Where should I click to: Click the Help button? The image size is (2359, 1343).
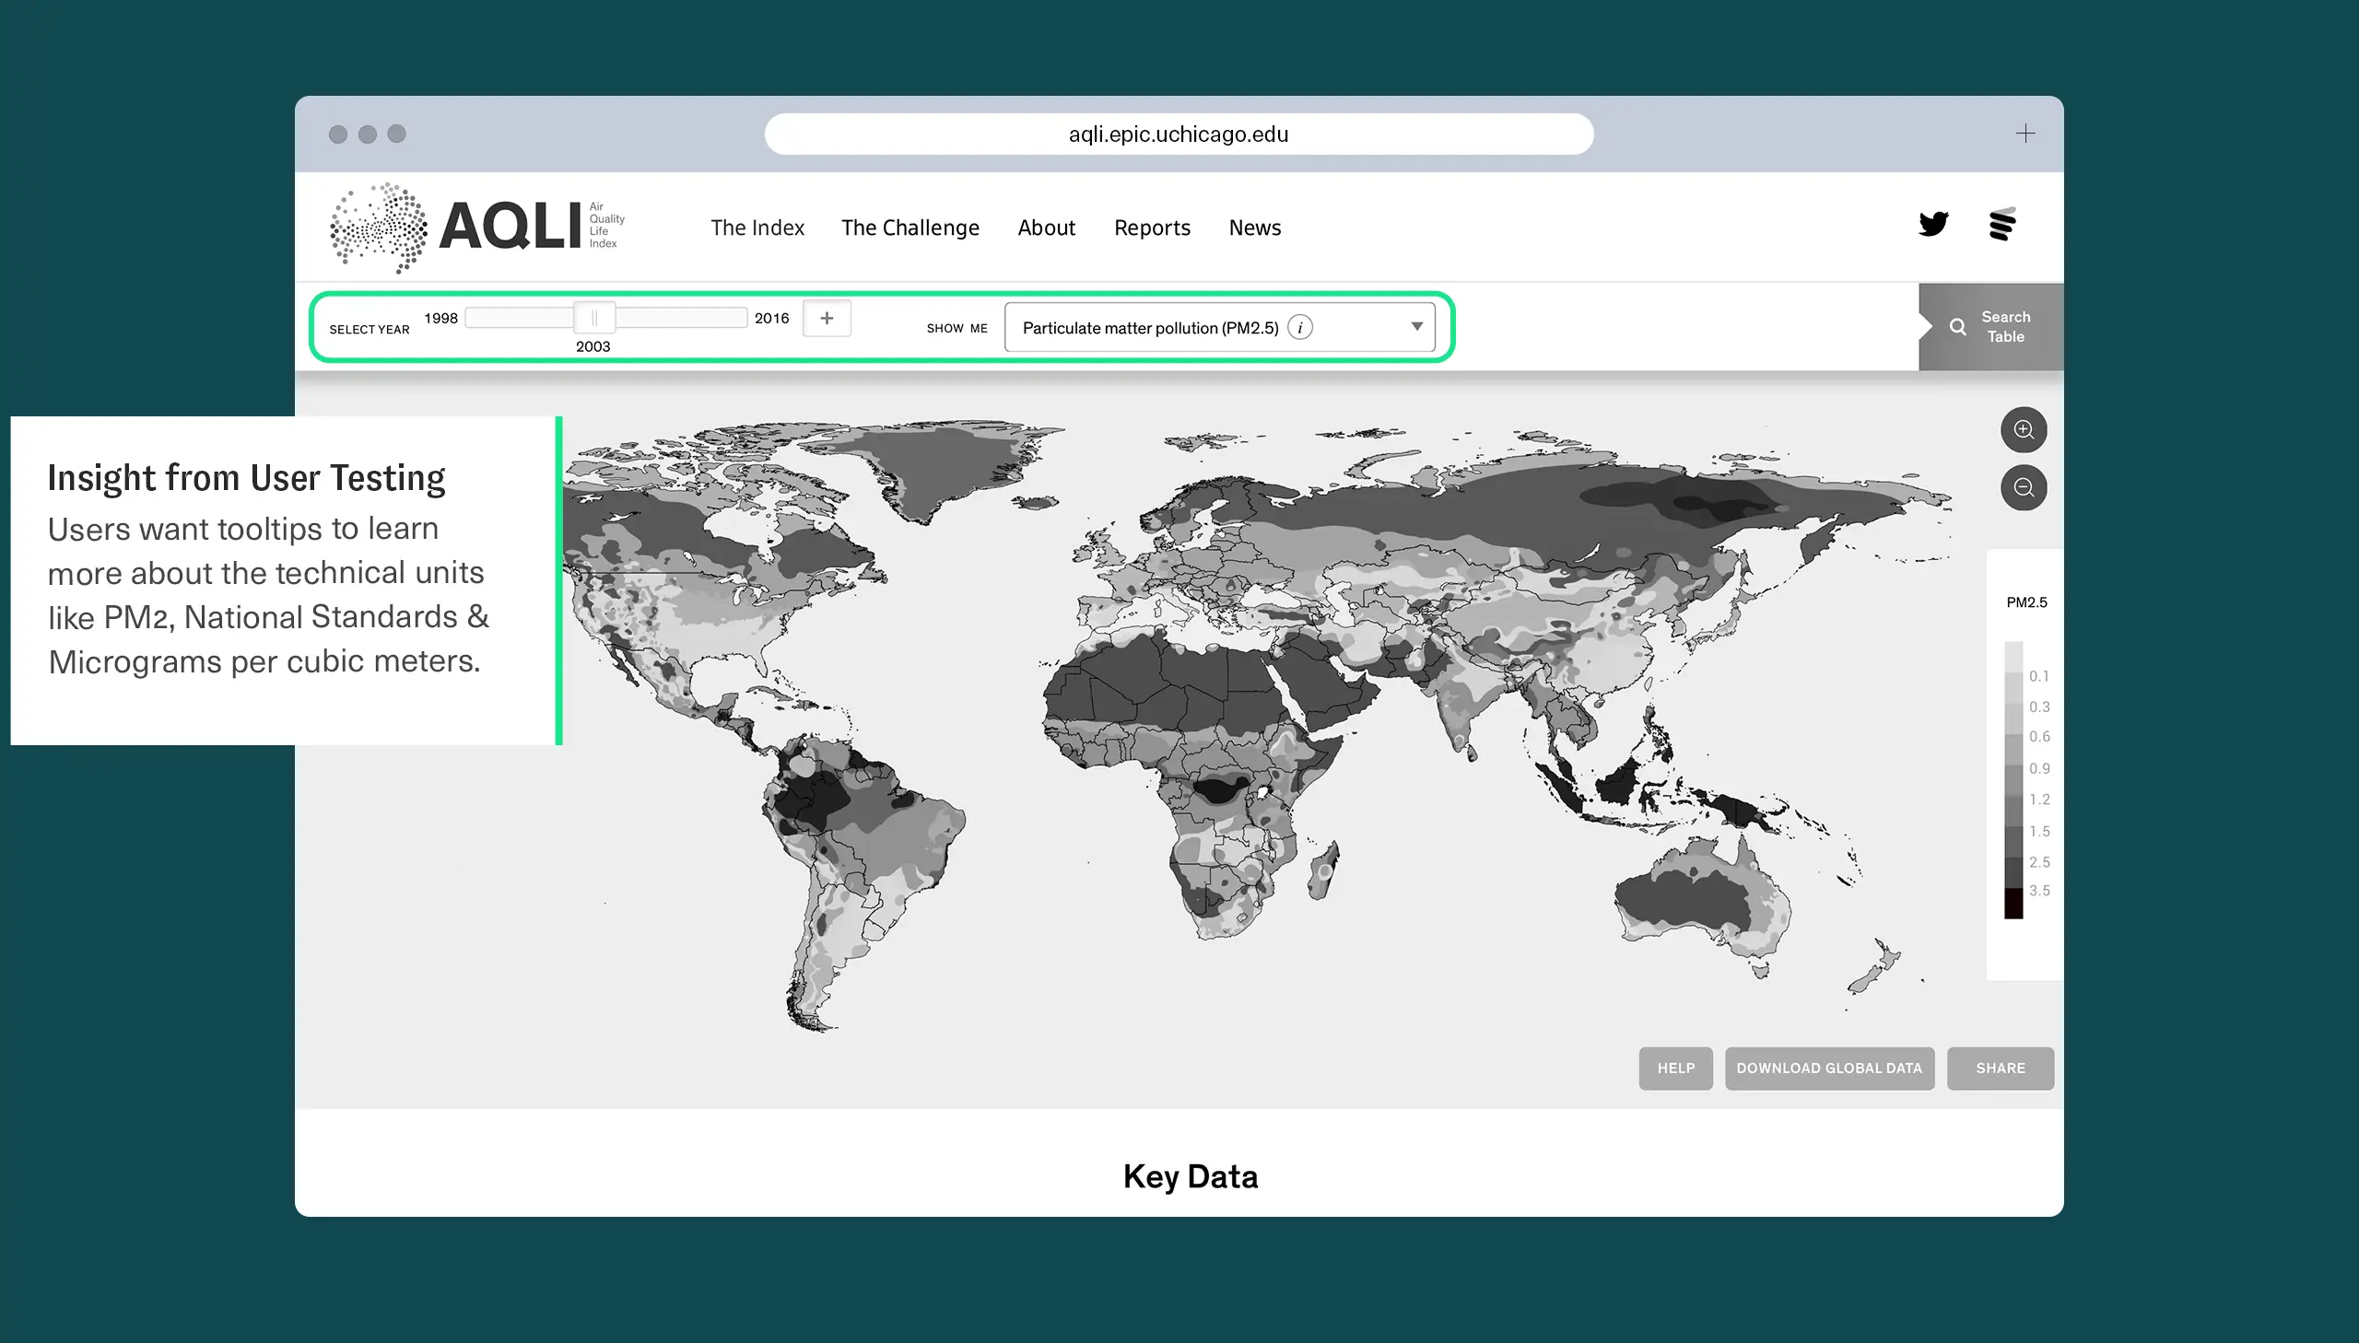(1675, 1069)
